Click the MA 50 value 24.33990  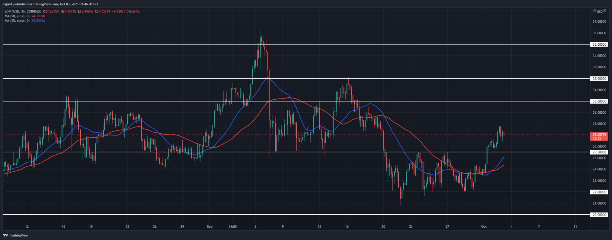click(38, 16)
